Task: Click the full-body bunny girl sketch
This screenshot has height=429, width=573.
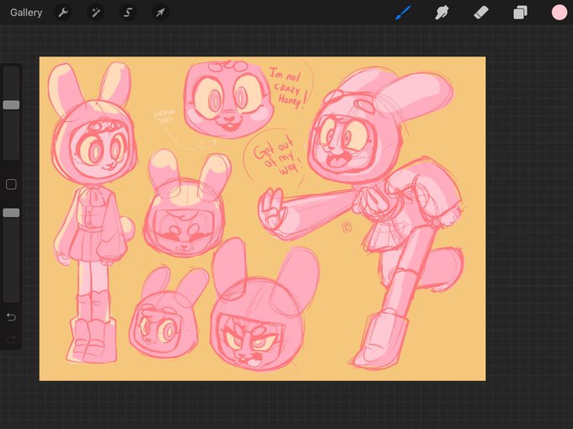Action: click(x=94, y=214)
